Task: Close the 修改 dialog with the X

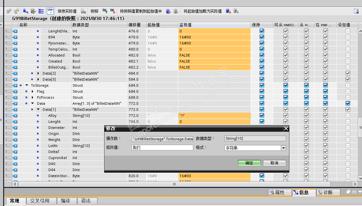Action: tap(286, 129)
